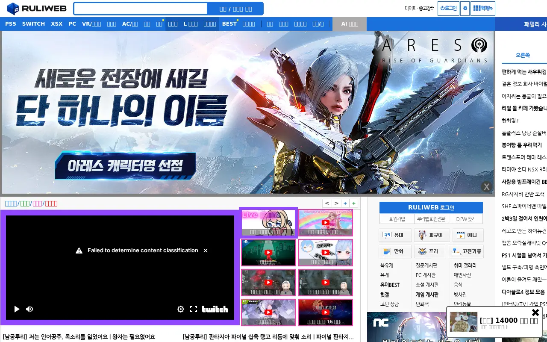Go to the previous streams page with the < arrow
The image size is (547, 342).
[x=327, y=203]
